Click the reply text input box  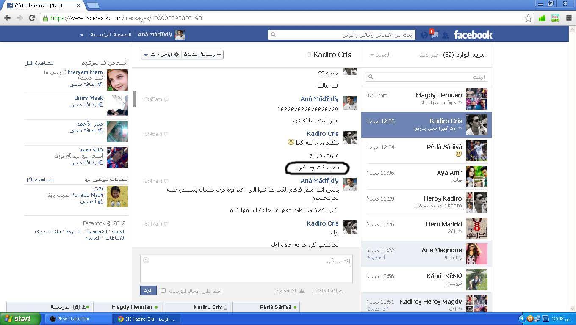[x=246, y=268]
